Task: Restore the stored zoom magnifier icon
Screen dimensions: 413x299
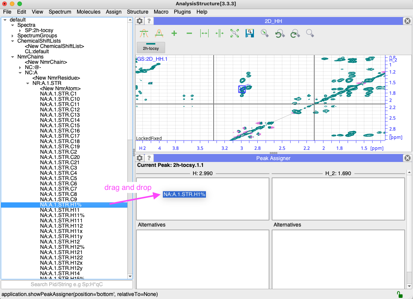Action: click(x=265, y=34)
